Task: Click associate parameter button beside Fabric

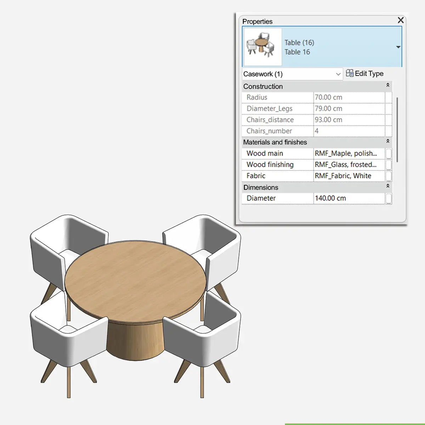Action: pos(389,176)
